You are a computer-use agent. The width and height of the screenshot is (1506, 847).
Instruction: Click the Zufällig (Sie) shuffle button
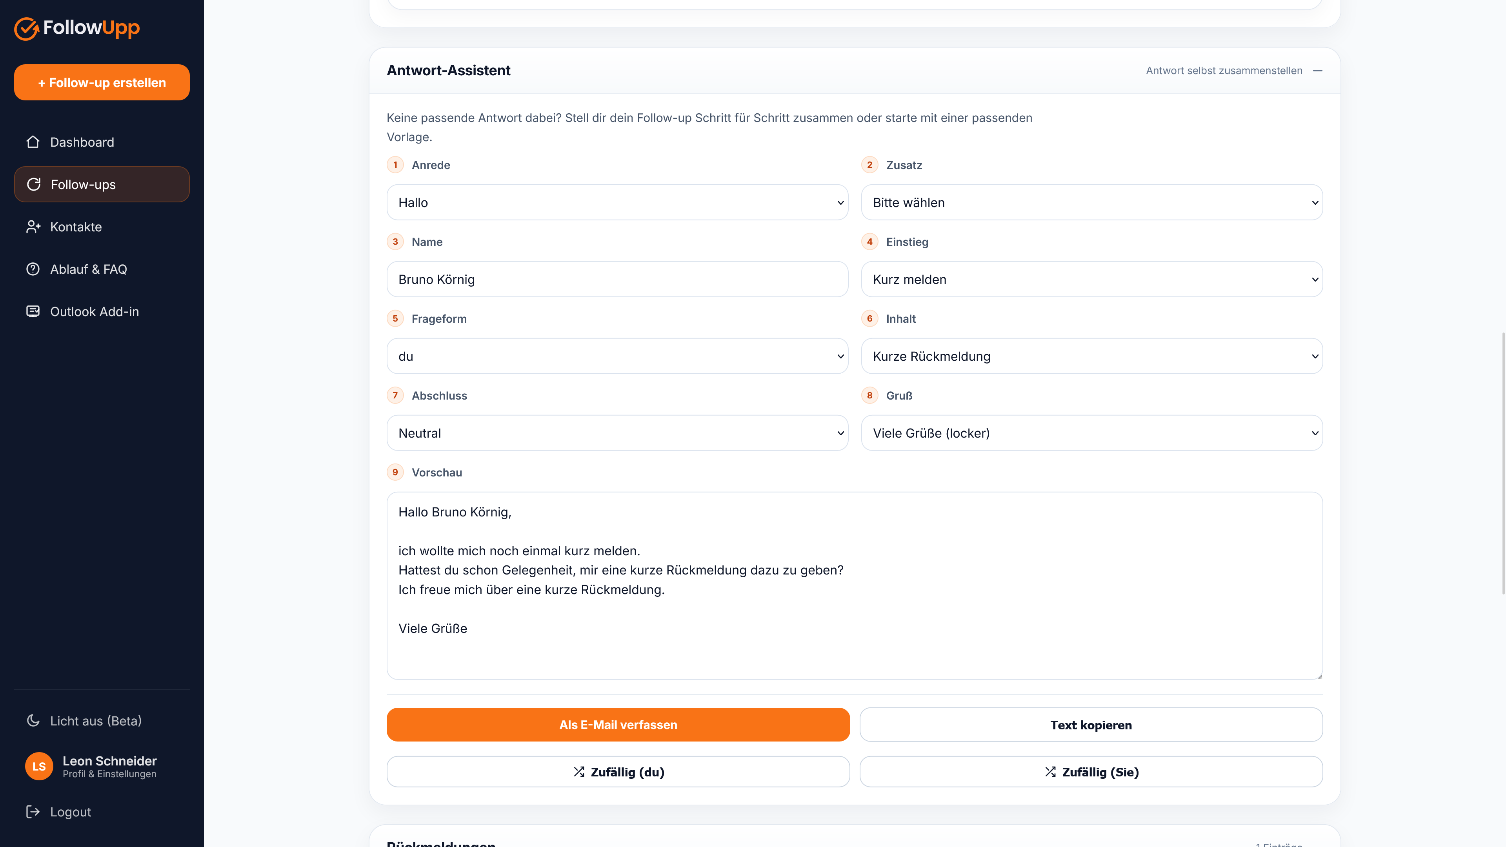tap(1091, 772)
